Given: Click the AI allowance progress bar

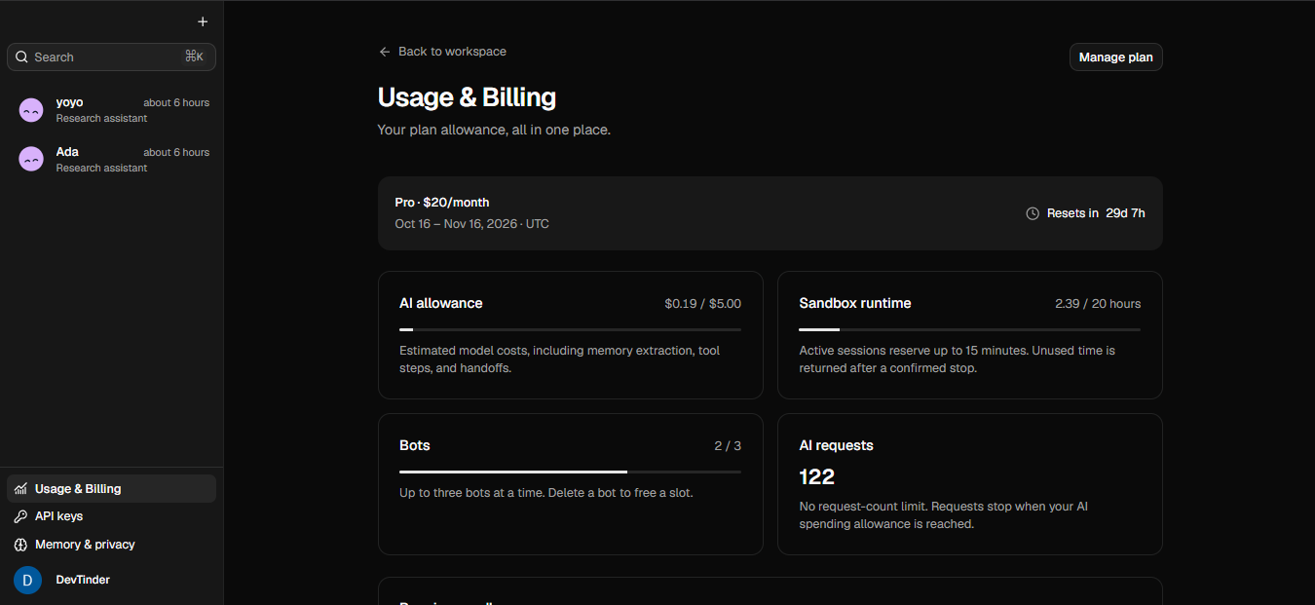Looking at the screenshot, I should pyautogui.click(x=570, y=330).
